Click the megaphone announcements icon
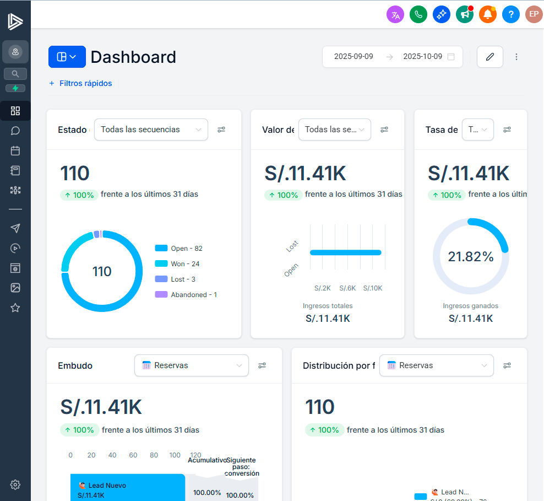544x501 pixels. (465, 15)
